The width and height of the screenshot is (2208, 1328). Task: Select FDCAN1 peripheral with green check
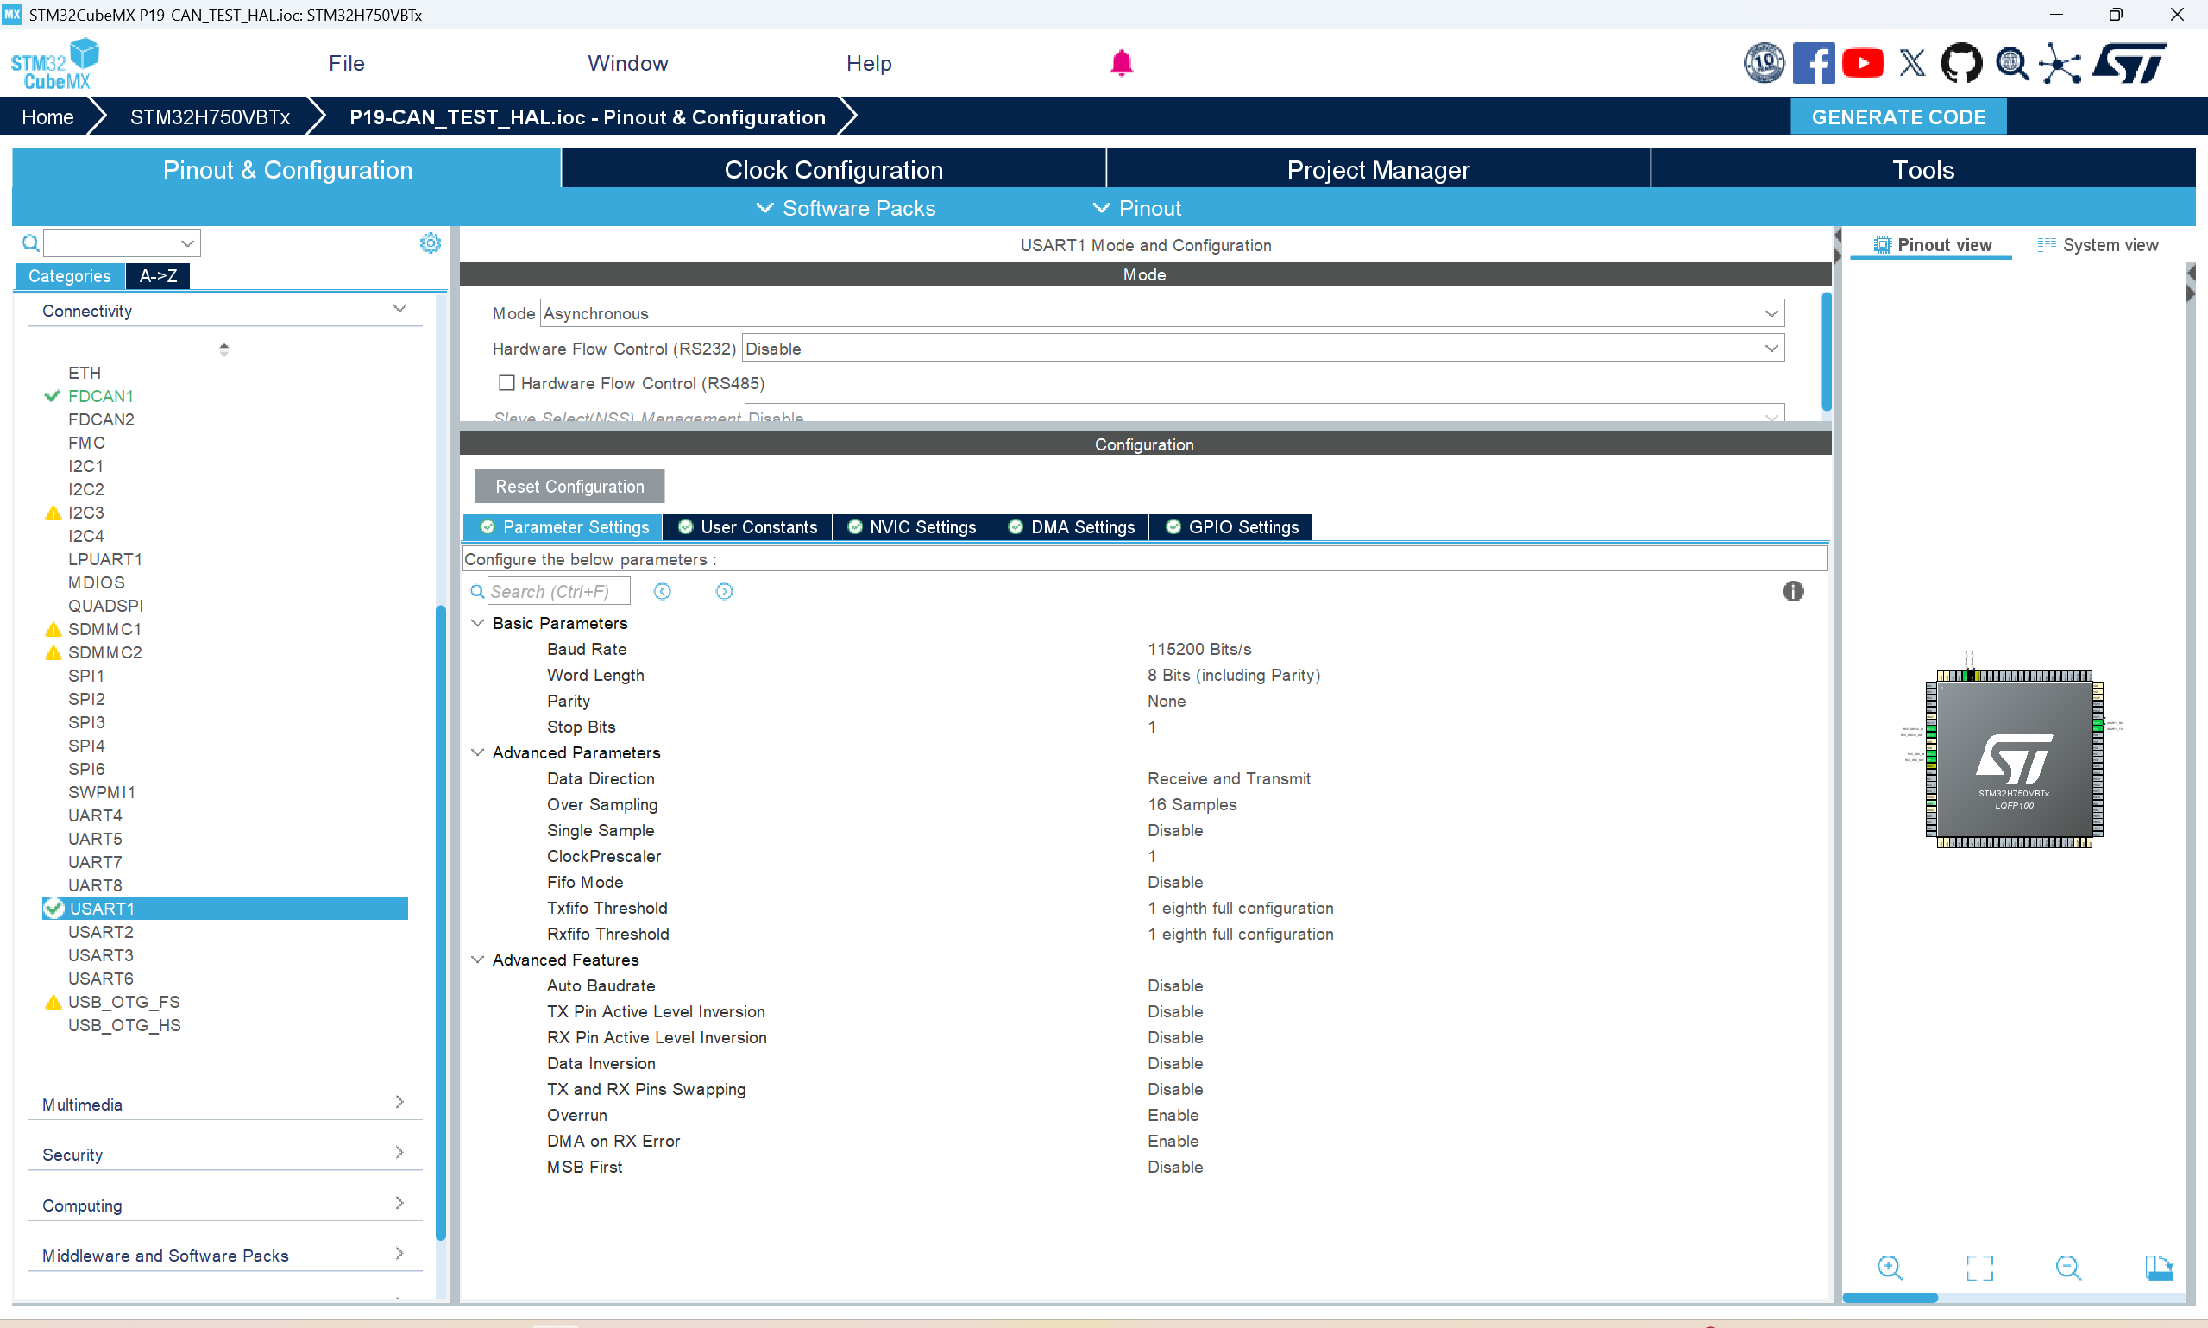tap(100, 395)
